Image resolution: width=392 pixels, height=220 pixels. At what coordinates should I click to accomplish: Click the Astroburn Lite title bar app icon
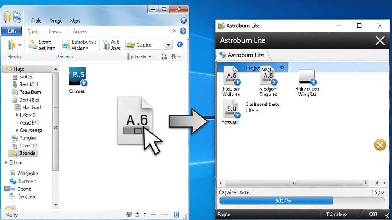tap(221, 26)
